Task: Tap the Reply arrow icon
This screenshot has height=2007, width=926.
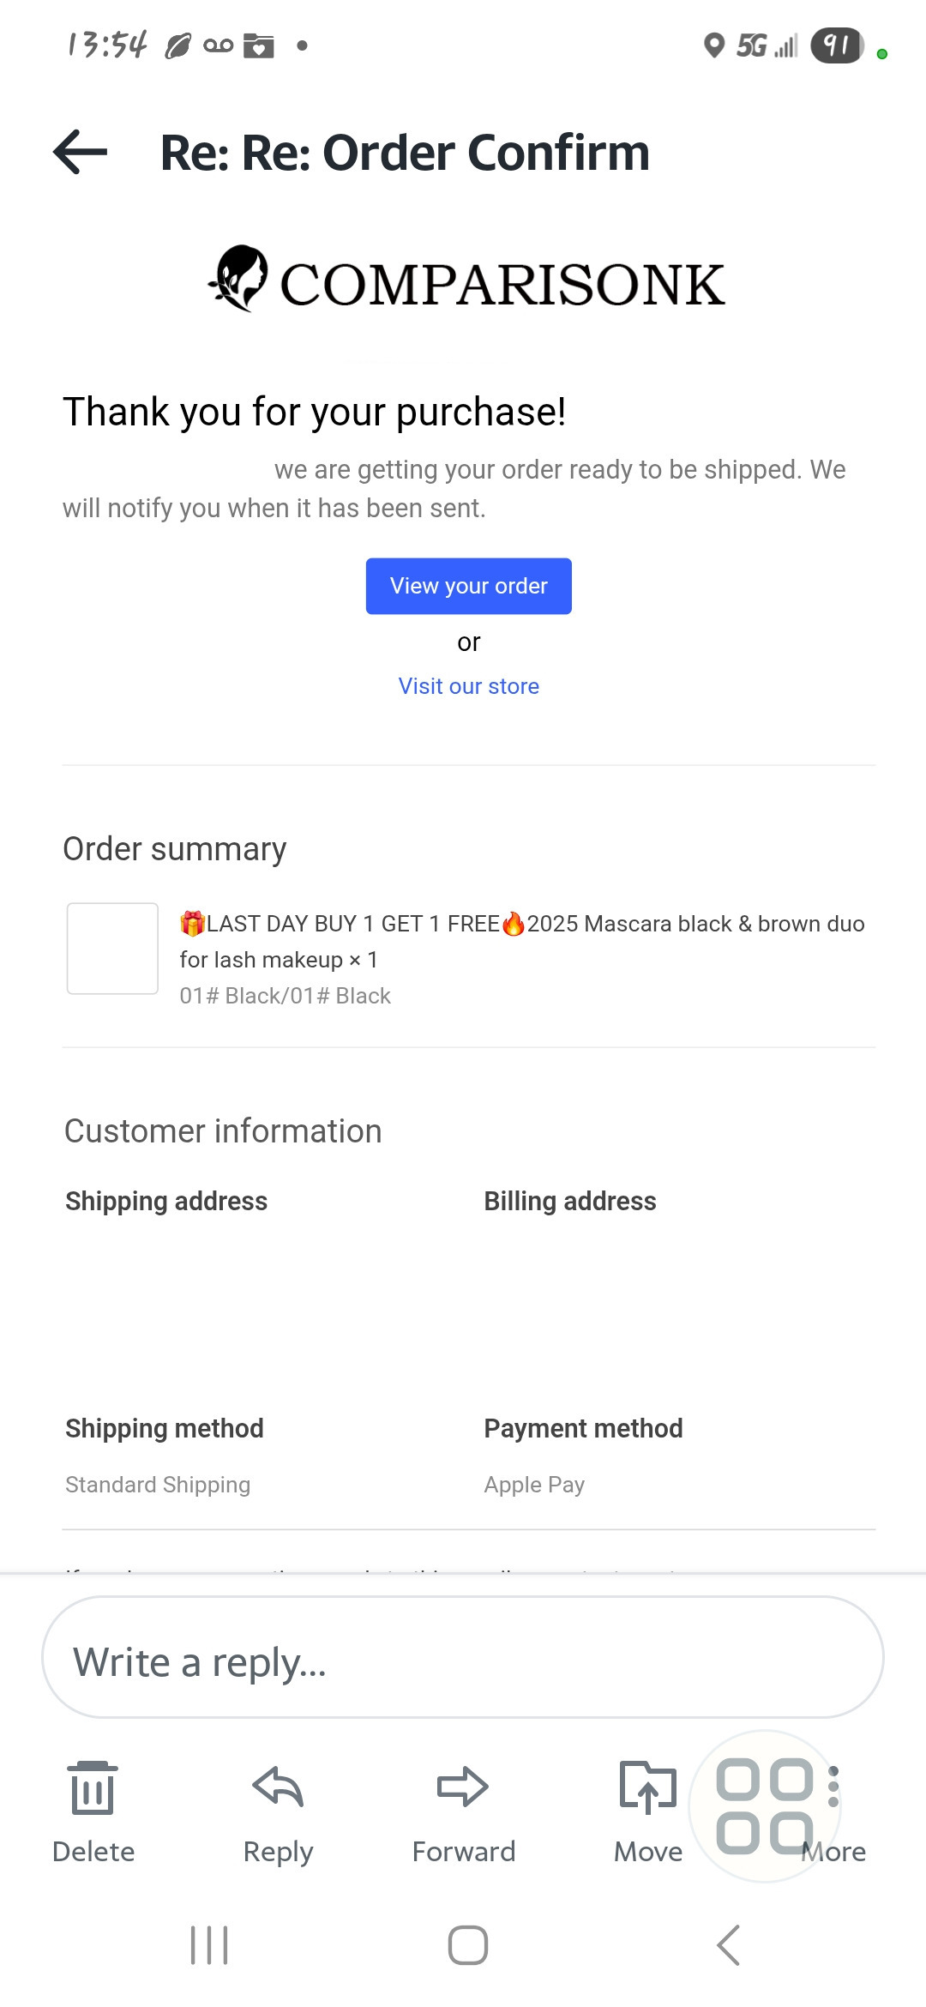Action: point(278,1788)
